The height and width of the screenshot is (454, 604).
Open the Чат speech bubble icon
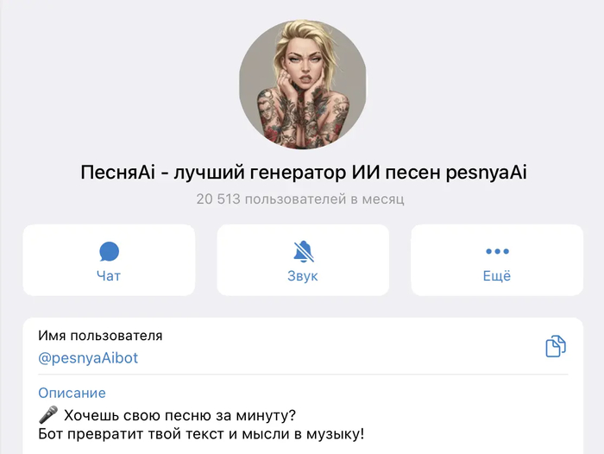[x=109, y=252]
